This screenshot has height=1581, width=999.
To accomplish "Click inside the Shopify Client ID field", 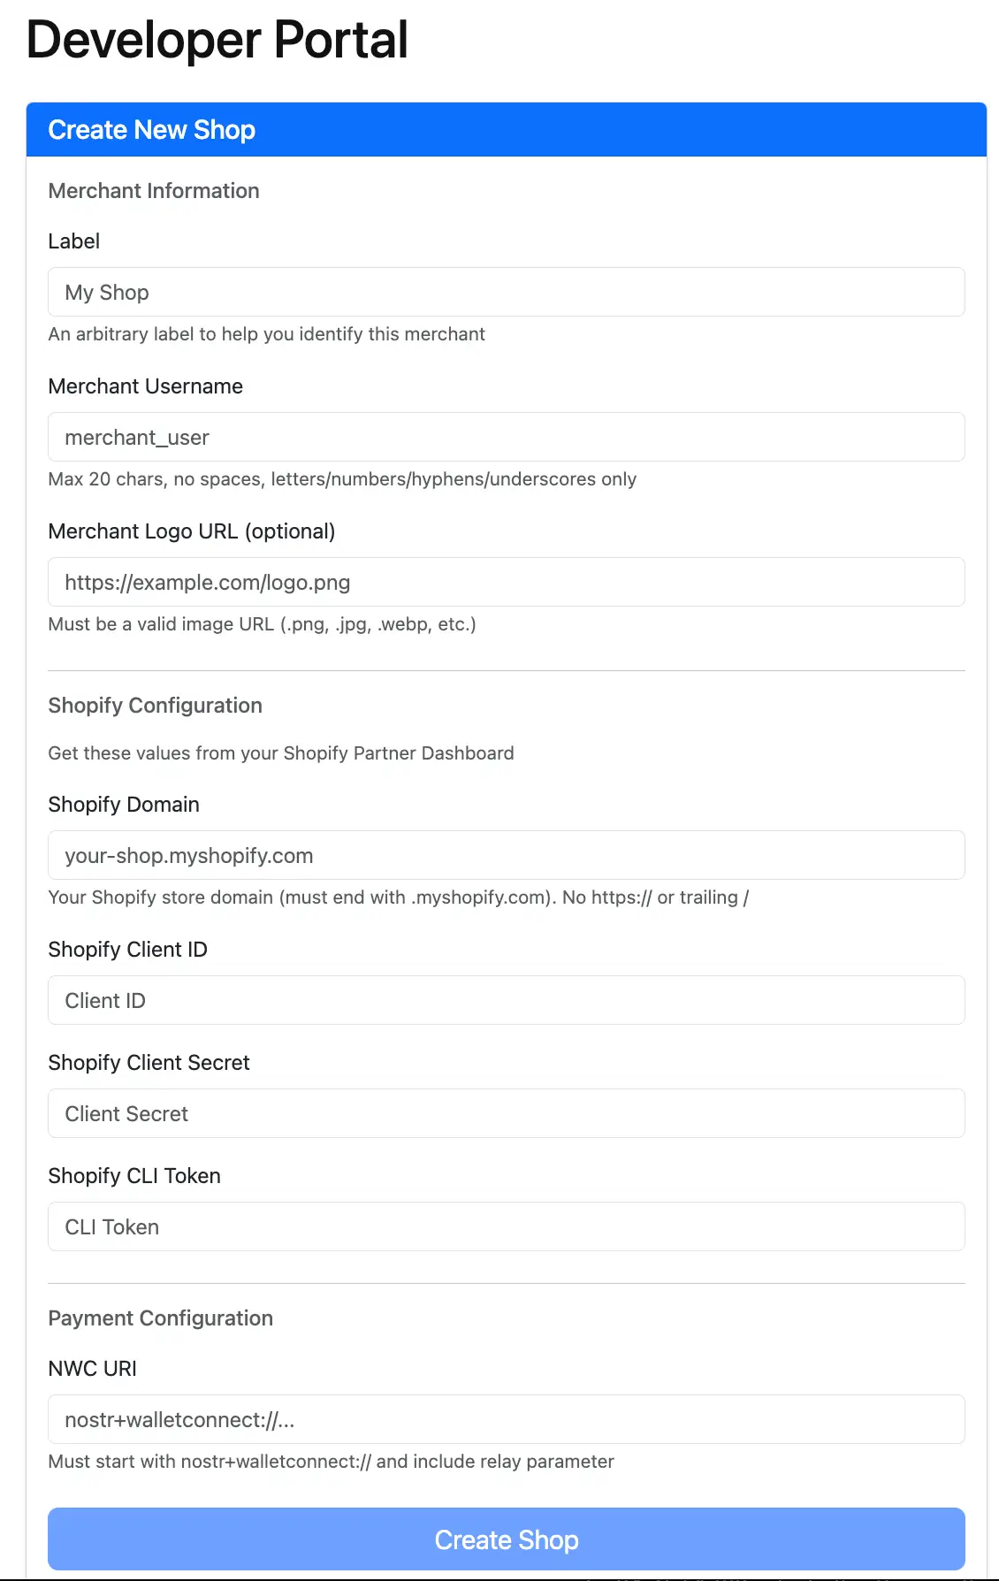I will coord(506,1000).
